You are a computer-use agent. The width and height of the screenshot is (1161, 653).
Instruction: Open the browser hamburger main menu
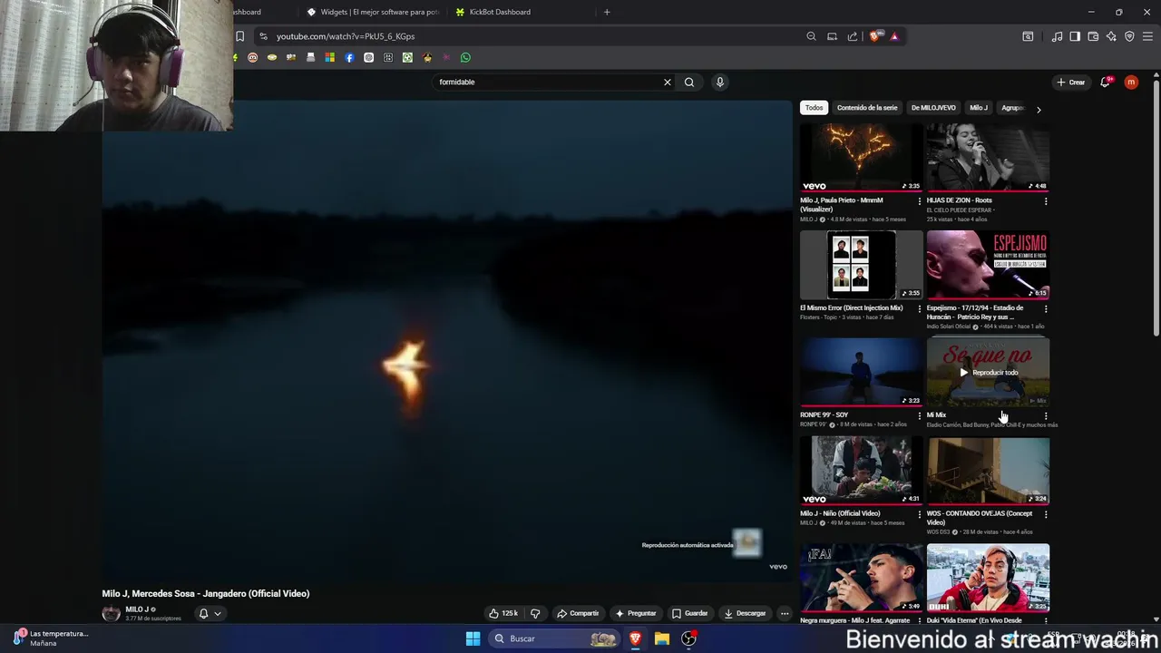tap(1147, 36)
